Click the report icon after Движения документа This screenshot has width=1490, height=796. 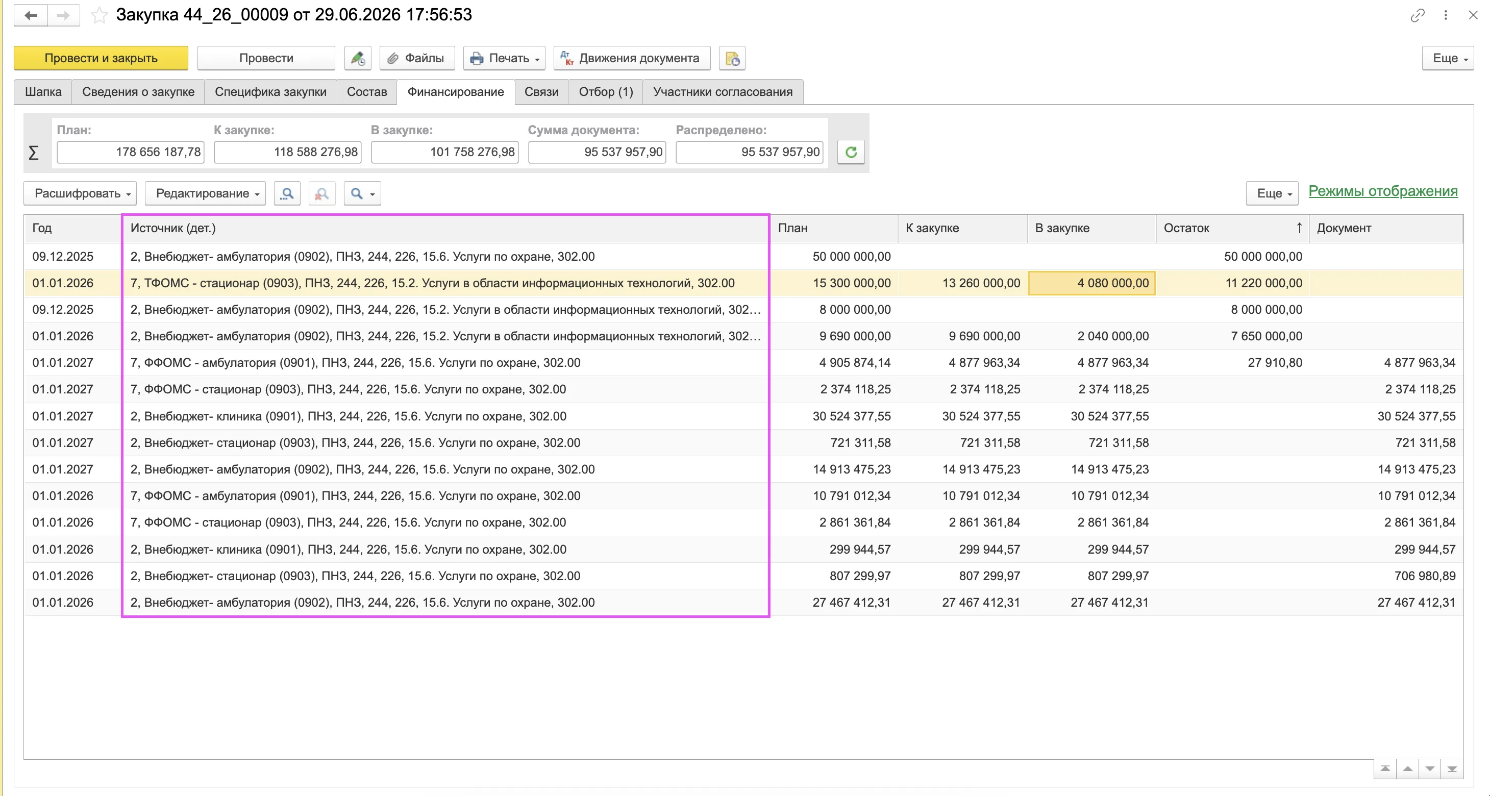pyautogui.click(x=732, y=59)
